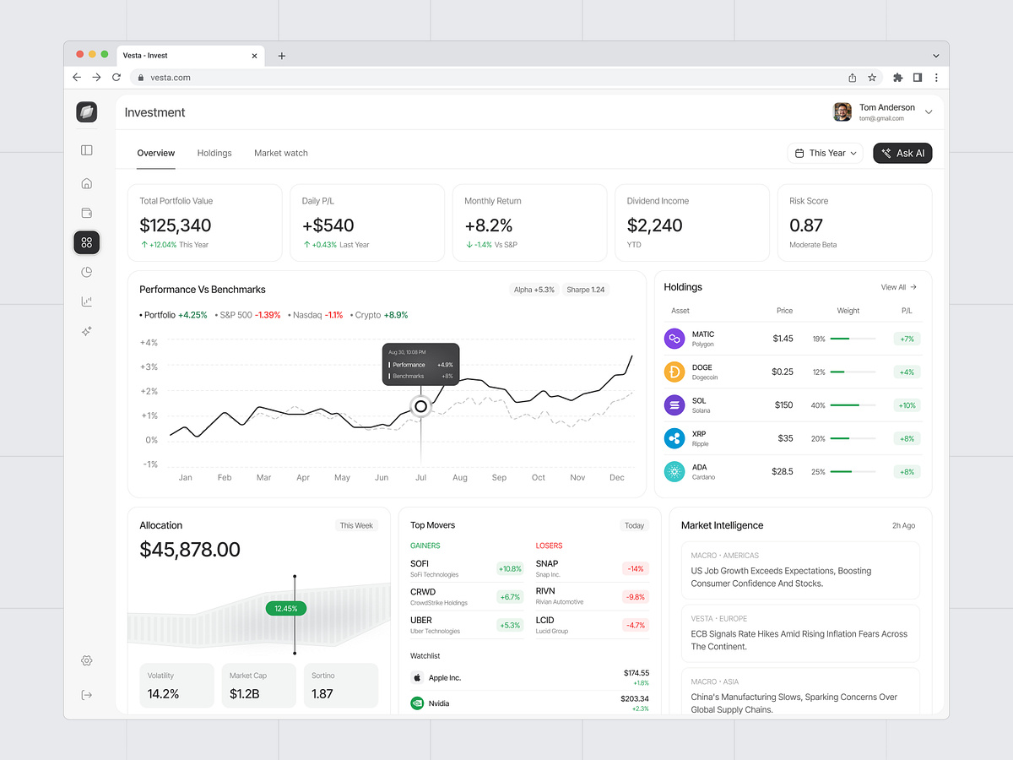Toggle the browser side panel icon
The width and height of the screenshot is (1013, 760).
[918, 77]
